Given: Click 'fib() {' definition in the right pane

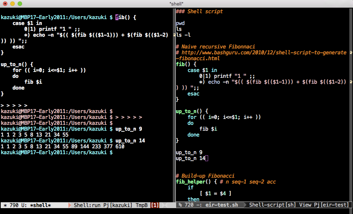Looking at the screenshot, I should point(186,64).
